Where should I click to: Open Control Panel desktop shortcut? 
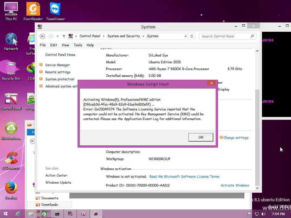[11, 101]
